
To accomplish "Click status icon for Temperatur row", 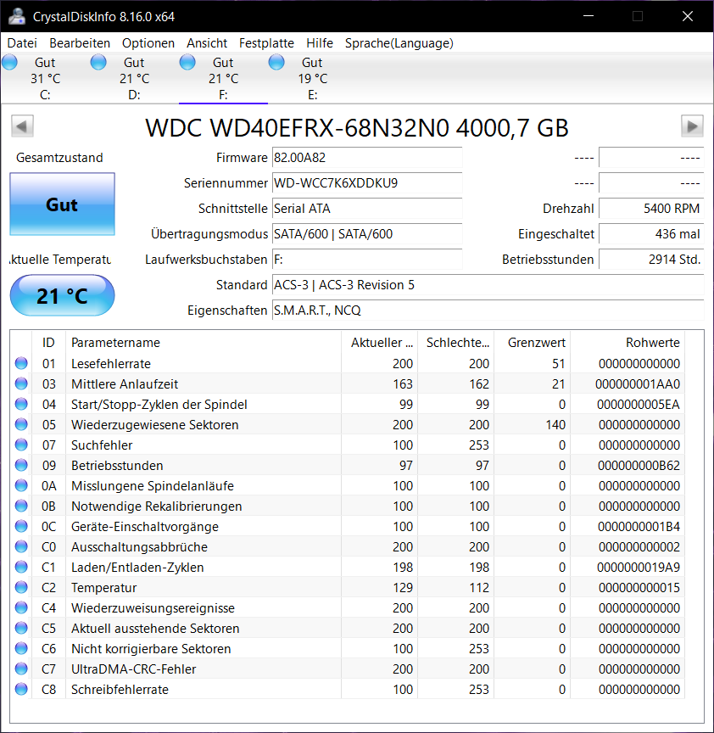I will click(x=21, y=587).
